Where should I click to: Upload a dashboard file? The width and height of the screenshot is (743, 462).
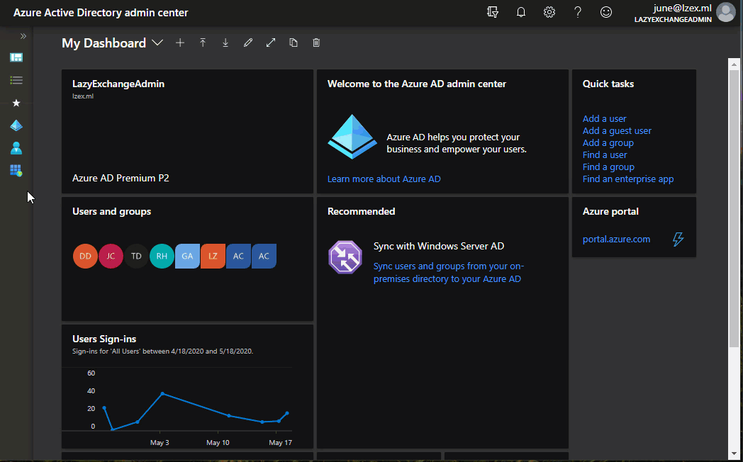(x=203, y=43)
